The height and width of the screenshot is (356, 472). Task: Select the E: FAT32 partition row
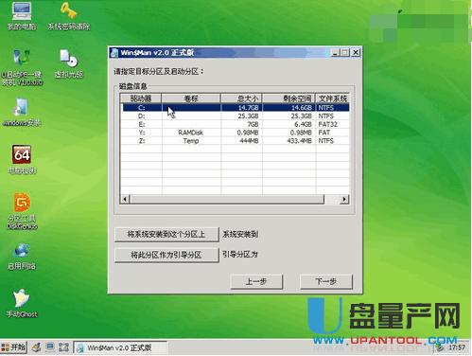click(x=236, y=124)
